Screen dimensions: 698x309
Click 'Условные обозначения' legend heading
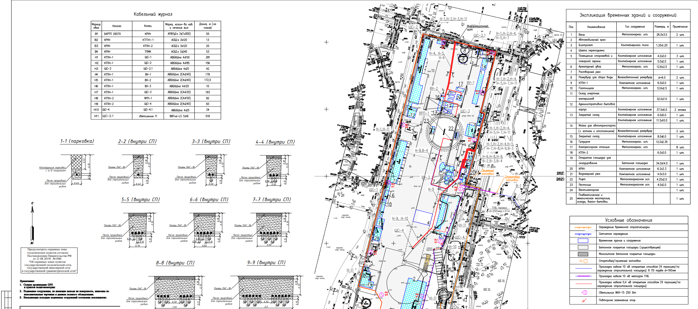click(628, 220)
